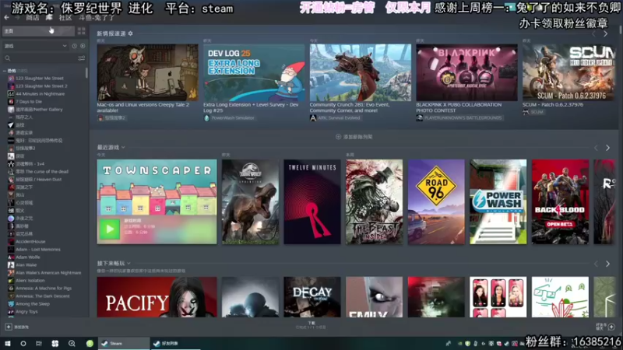Toggle ready-to-play filter icon
Image resolution: width=623 pixels, height=350 pixels.
83,46
